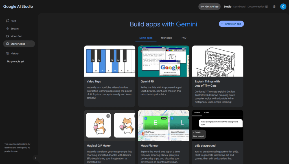Viewport: 289px width, 164px height.
Task: Open the FAQ tab
Action: (x=184, y=38)
